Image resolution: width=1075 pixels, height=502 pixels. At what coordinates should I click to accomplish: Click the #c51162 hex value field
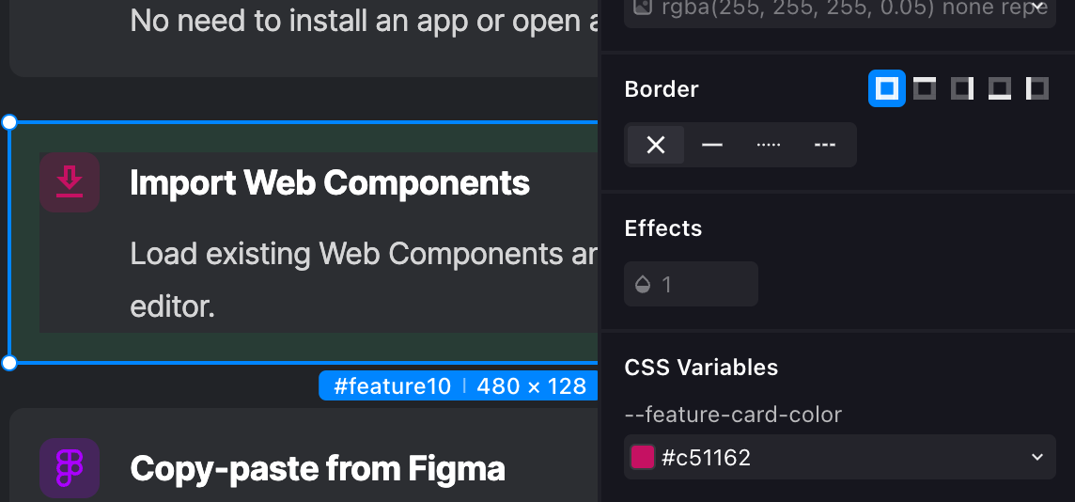707,458
